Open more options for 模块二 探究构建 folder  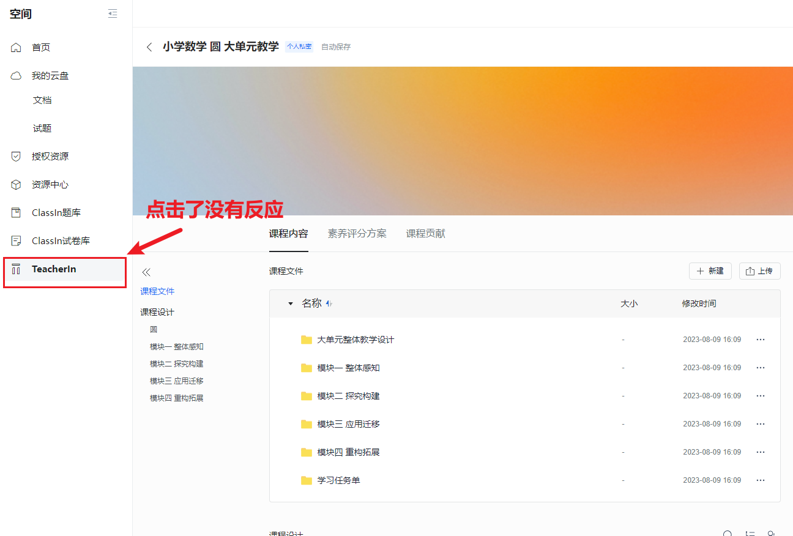tap(761, 396)
